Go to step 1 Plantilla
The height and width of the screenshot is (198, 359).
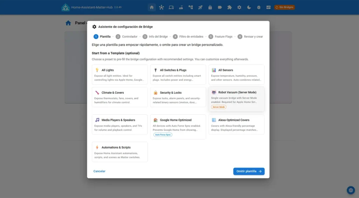pos(102,37)
